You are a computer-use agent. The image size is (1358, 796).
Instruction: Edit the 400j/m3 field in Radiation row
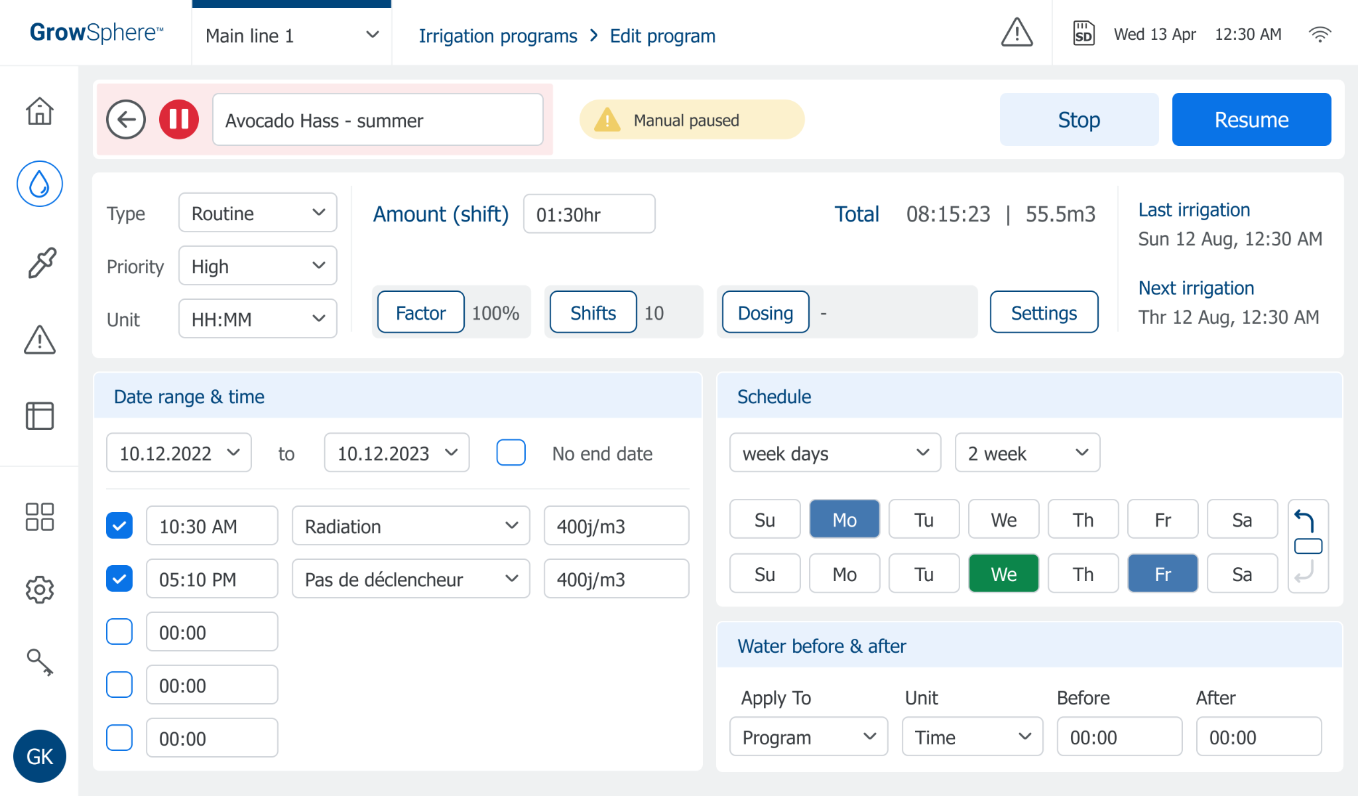[617, 525]
